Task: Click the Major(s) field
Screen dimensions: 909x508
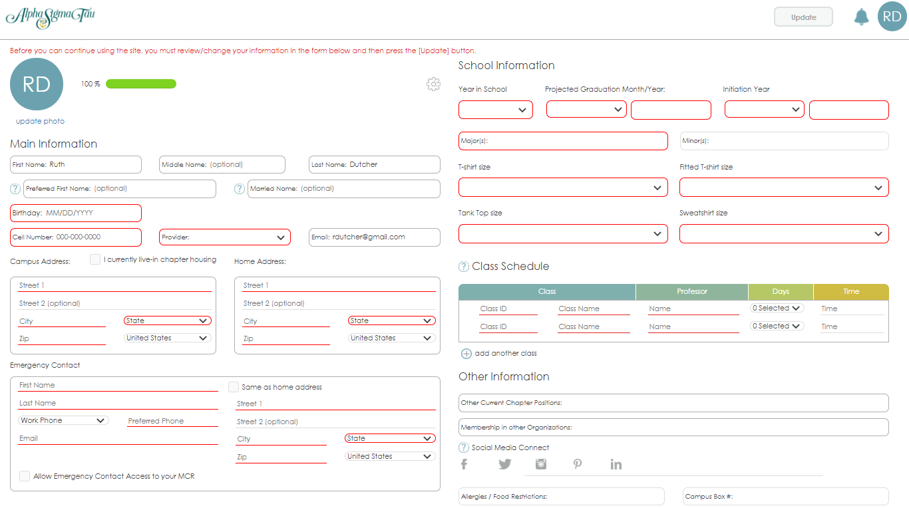Action: 563,141
